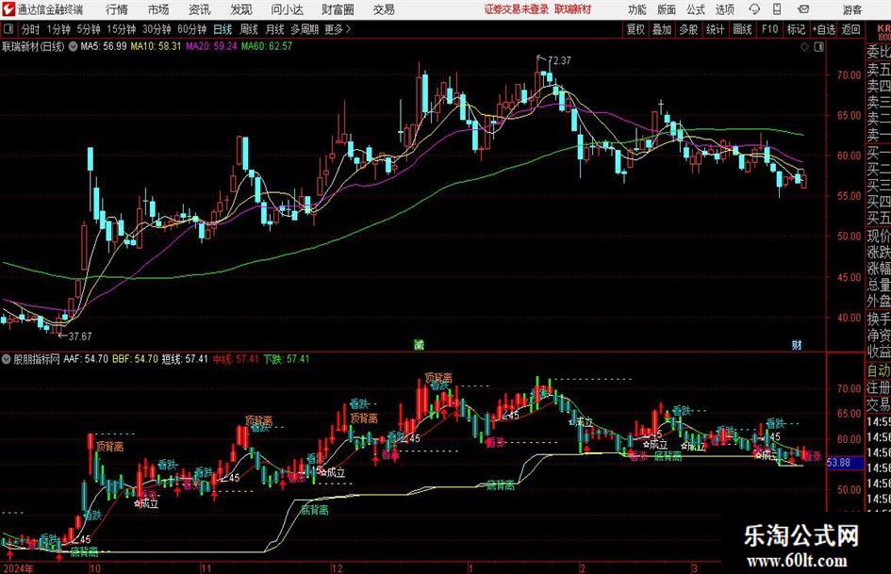
Task: Switch to 15分钟 period
Action: 121,29
